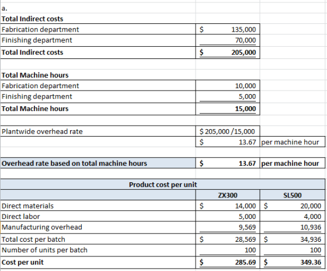Viewport: 327px width, 271px height.
Task: Select the 'Plantwide overhead rate' label
Action: [42, 131]
